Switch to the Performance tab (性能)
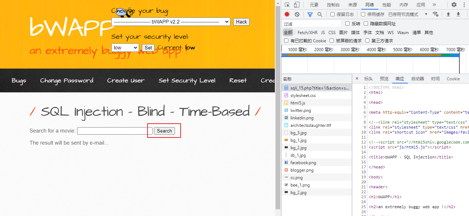The height and width of the screenshot is (216, 469). [x=387, y=5]
